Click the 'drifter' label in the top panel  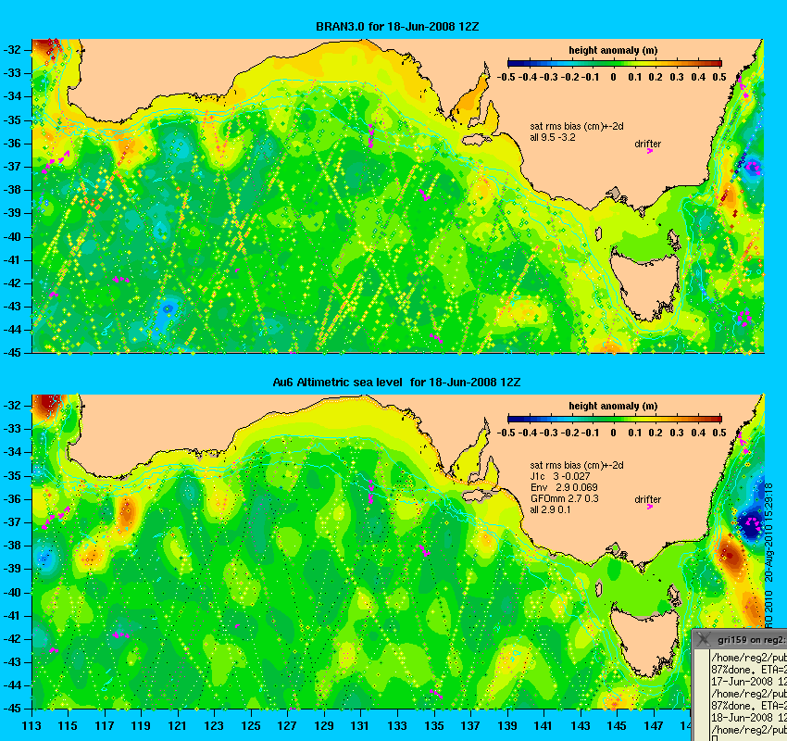click(647, 144)
